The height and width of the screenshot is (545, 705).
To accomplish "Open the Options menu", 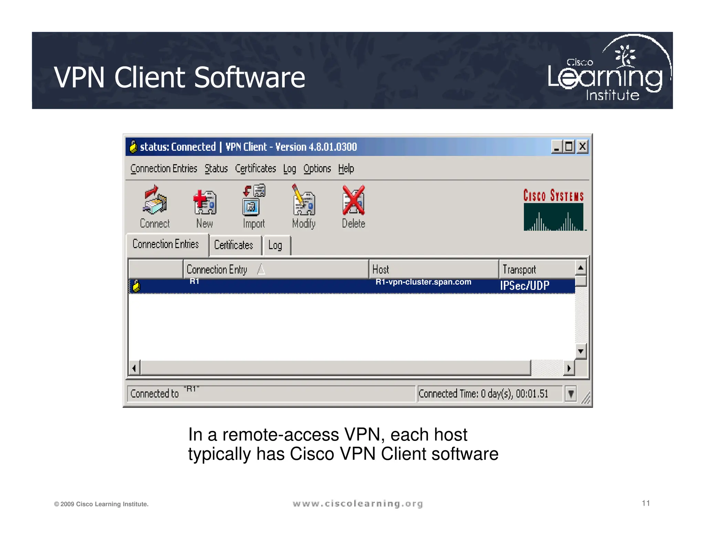I will 317,168.
